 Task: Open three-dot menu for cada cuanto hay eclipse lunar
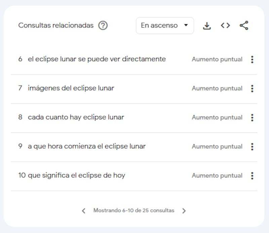point(252,118)
